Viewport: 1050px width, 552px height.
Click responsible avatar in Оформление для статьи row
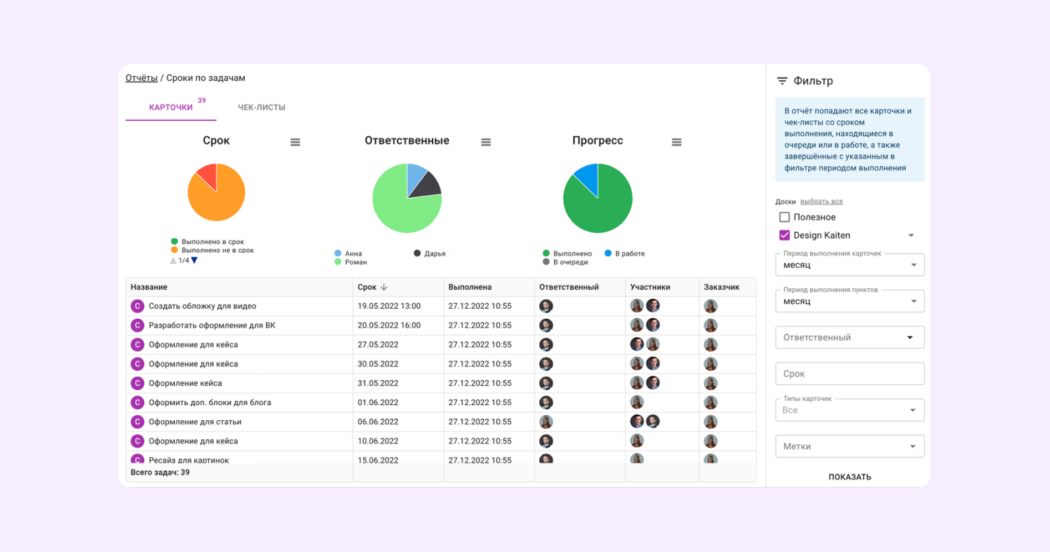pos(546,421)
